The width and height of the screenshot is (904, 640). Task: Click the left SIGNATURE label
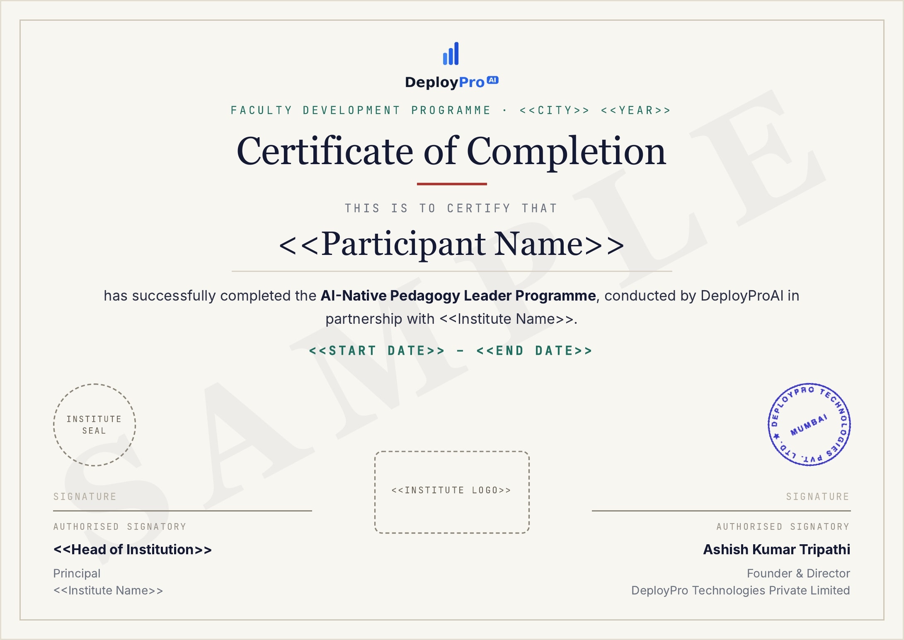(x=85, y=497)
